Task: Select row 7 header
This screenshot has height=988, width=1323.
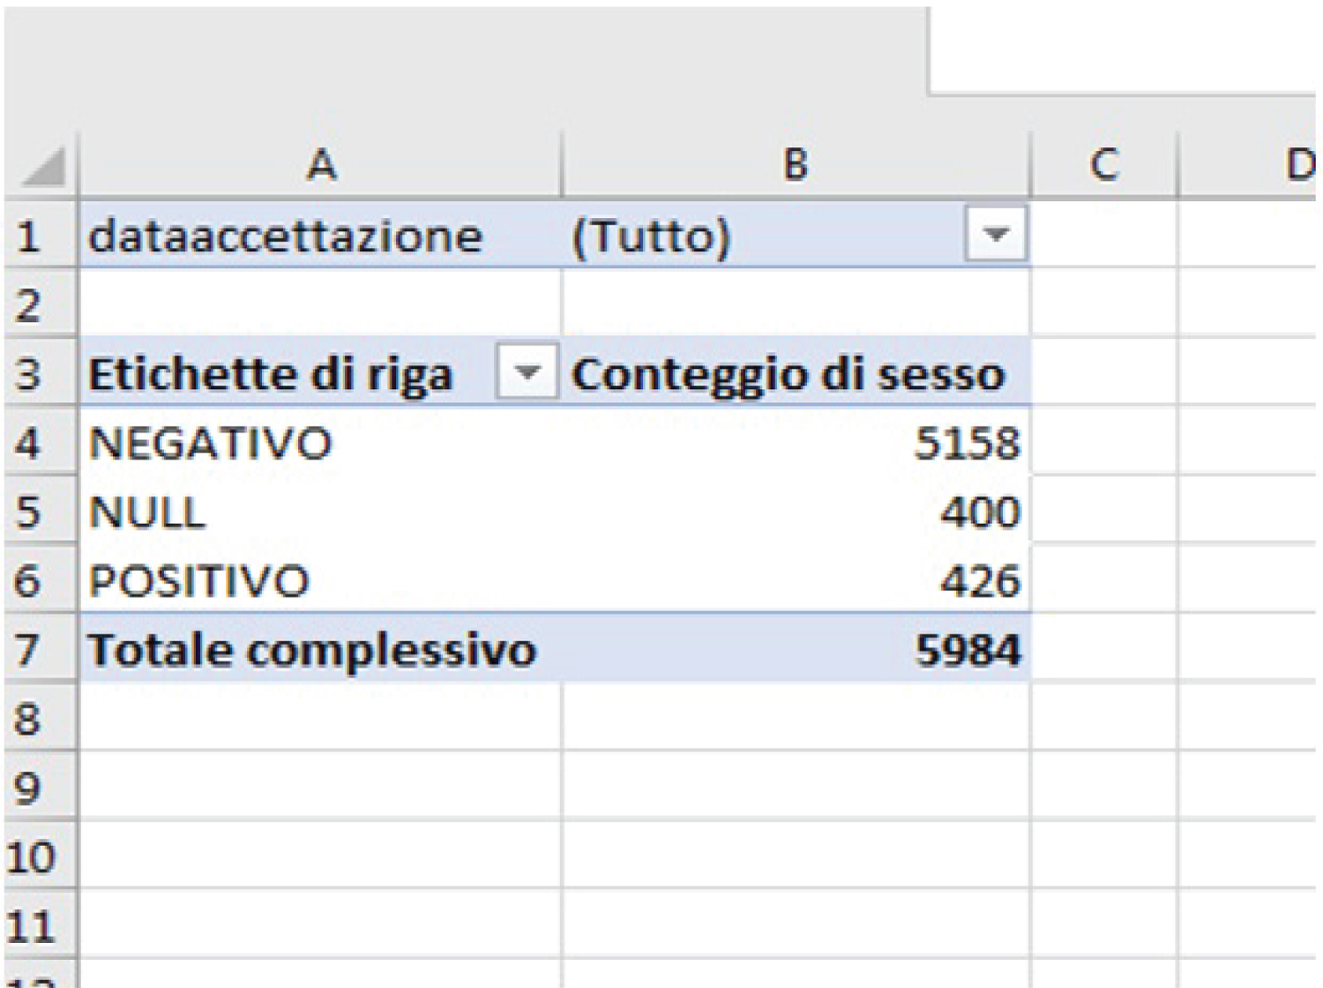Action: [28, 650]
